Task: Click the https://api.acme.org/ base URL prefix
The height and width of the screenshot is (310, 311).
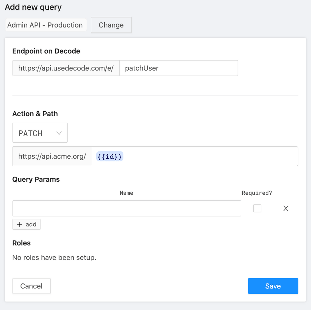Action: [x=52, y=157]
